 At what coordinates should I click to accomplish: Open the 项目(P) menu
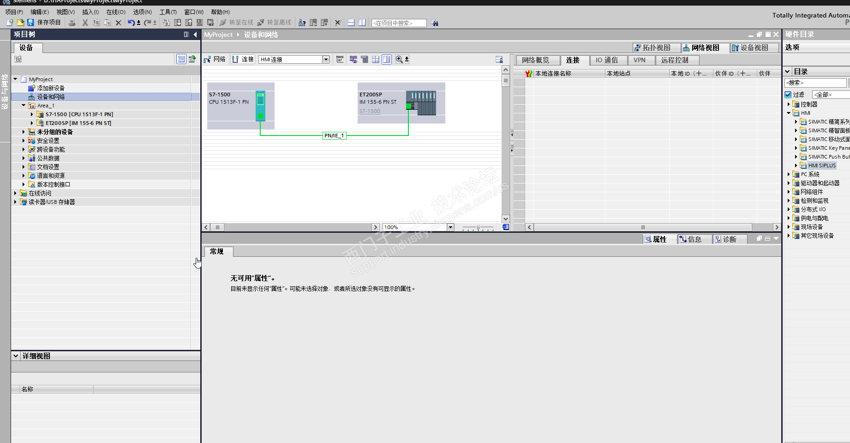point(14,12)
